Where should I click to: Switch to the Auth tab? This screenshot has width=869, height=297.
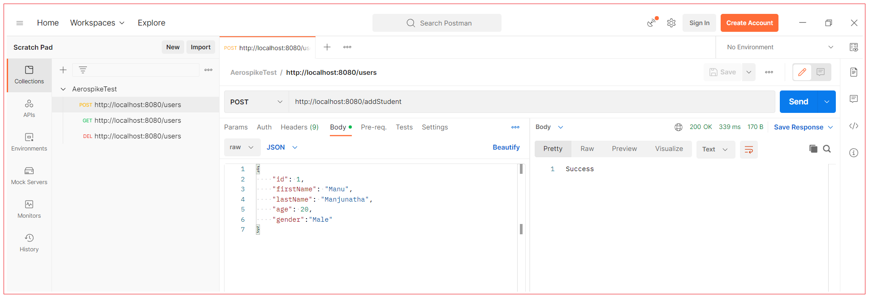point(264,127)
